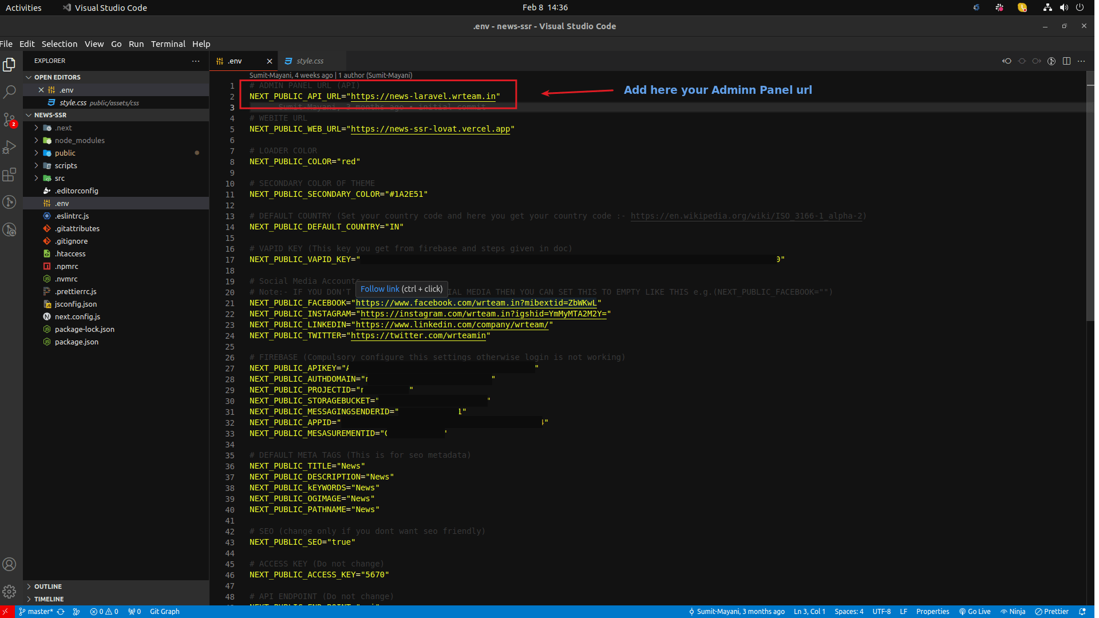Expand the OUTLINE section

[48, 587]
